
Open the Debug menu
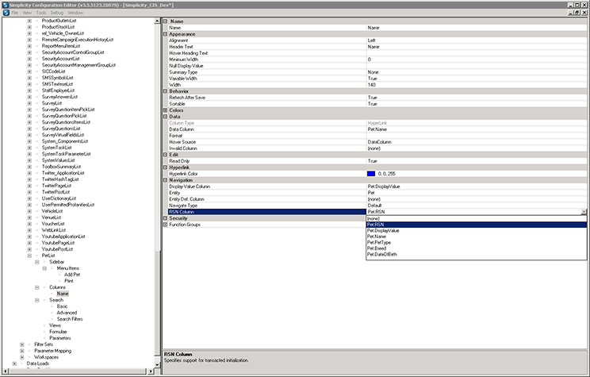pos(57,13)
